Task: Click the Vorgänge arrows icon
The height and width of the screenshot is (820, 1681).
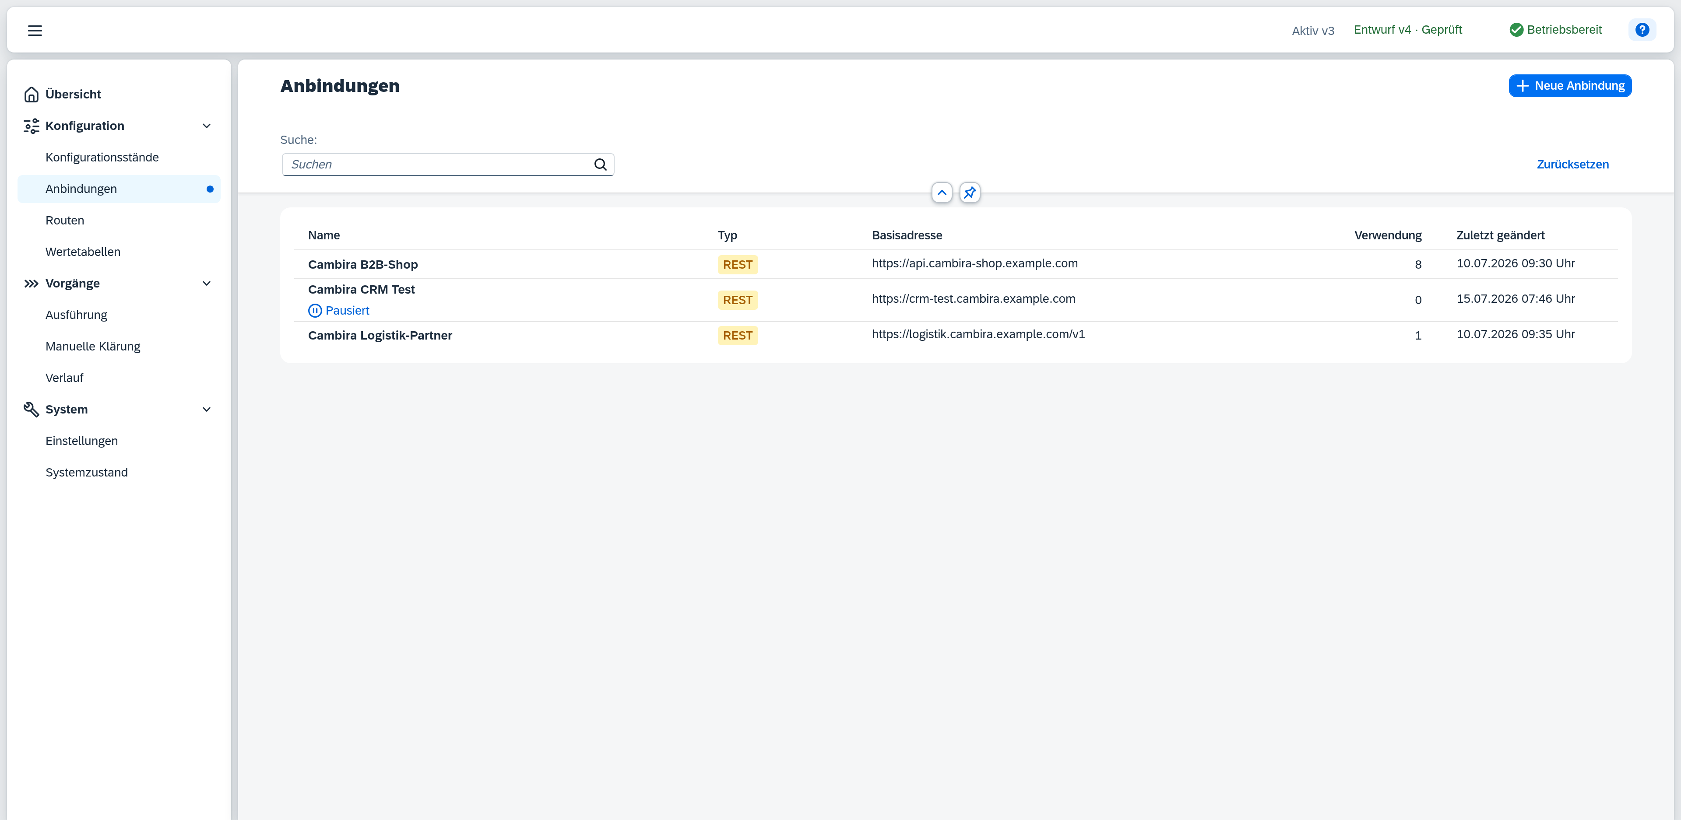Action: click(32, 284)
